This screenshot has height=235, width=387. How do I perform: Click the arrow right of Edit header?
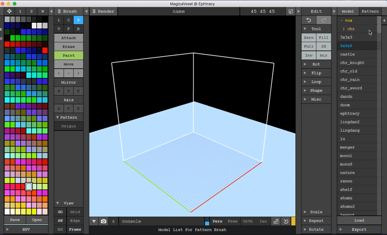pyautogui.click(x=334, y=11)
